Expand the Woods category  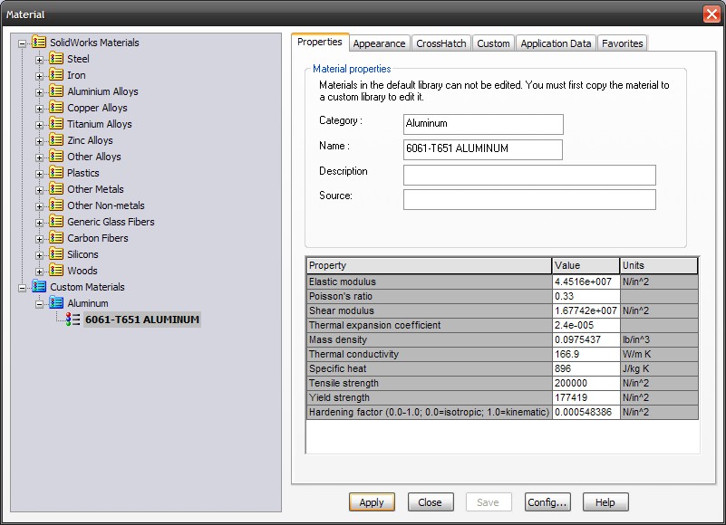pos(39,272)
